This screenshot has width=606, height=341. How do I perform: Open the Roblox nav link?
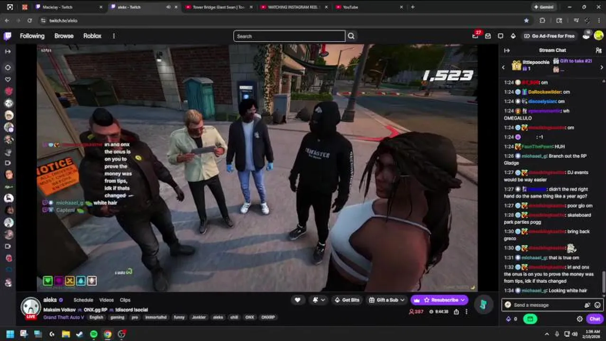[x=92, y=36]
